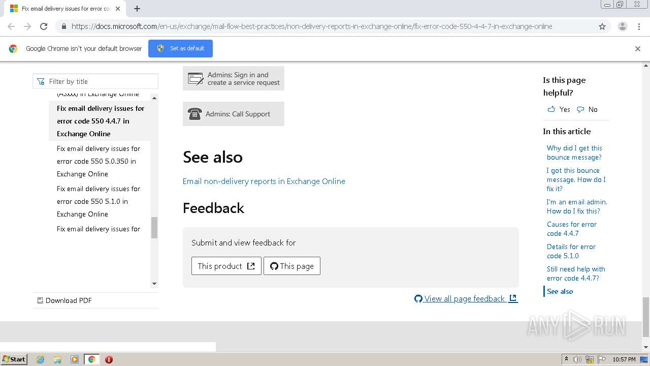Reload the page with refresh icon
Viewport: 650px width, 366px height.
[44, 26]
